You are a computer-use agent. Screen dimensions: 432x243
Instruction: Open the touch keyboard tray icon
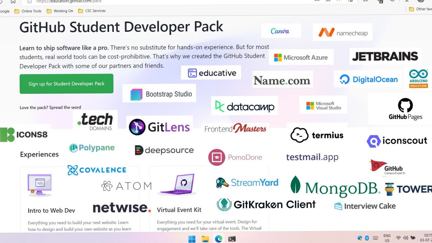375,238
